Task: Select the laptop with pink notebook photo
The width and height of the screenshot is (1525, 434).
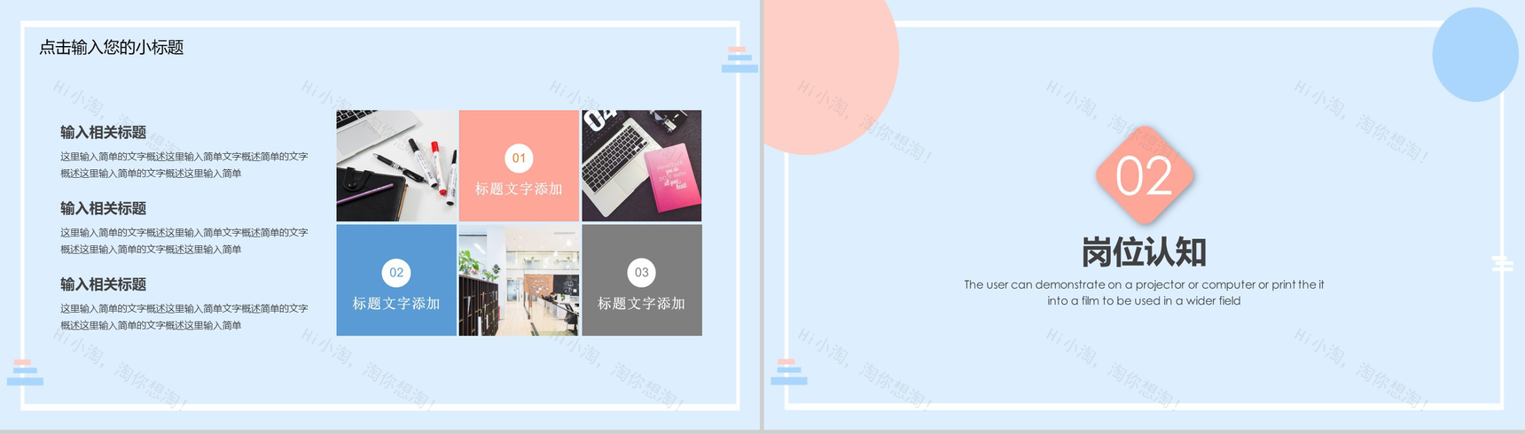Action: 642,166
